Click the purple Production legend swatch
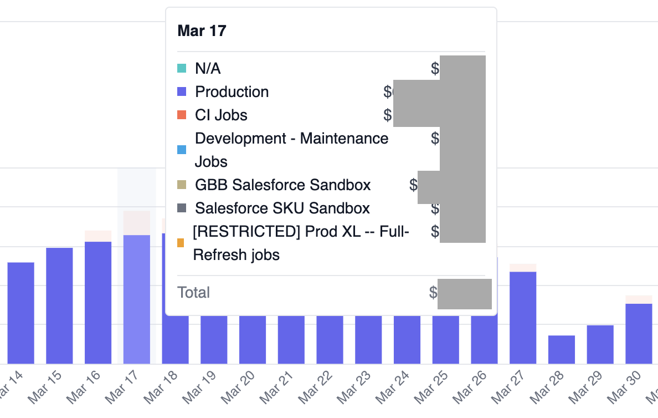The height and width of the screenshot is (418, 658). (181, 91)
